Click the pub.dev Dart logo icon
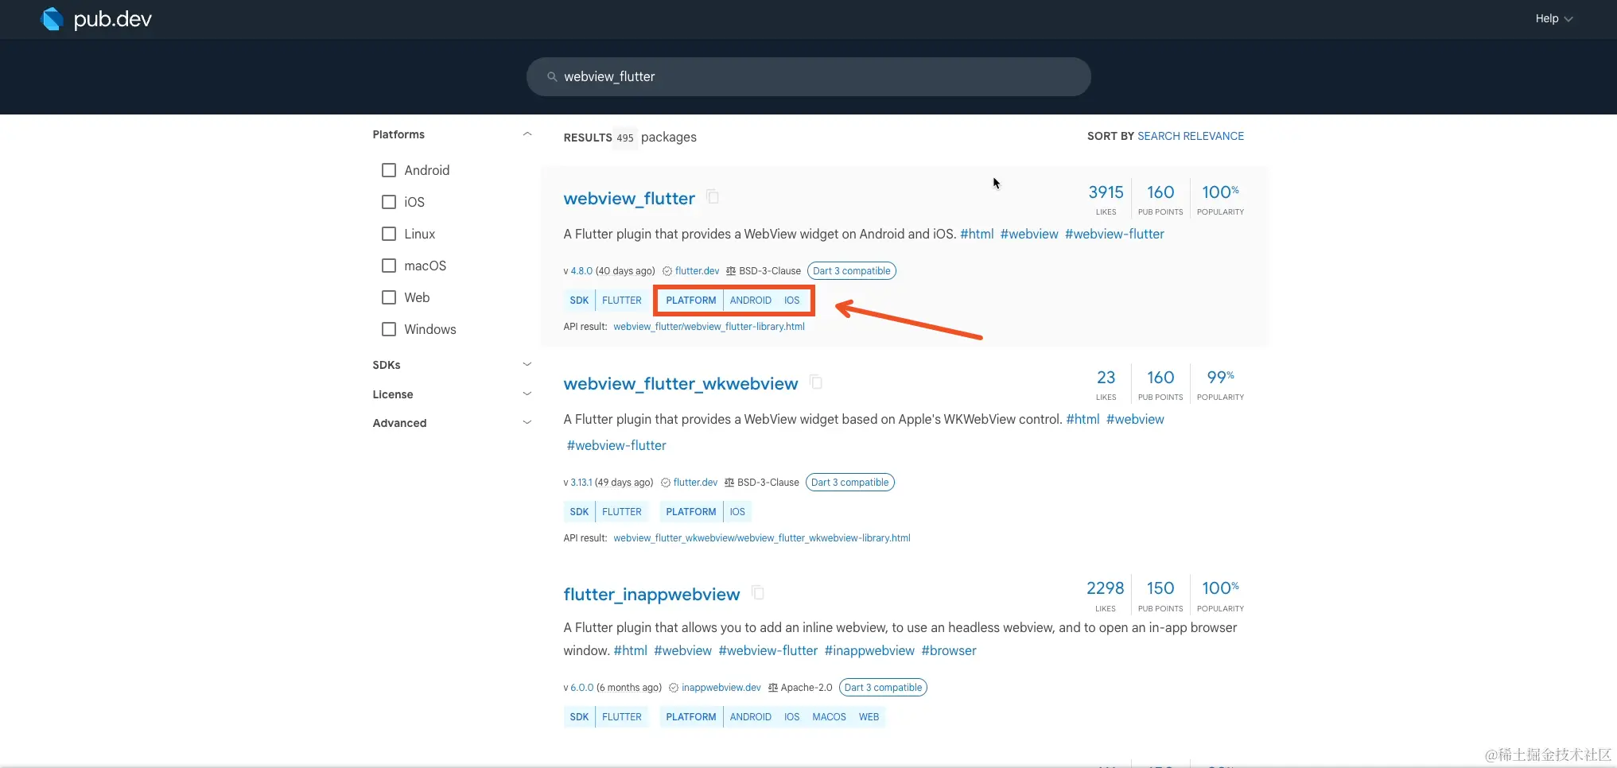This screenshot has height=768, width=1617. tap(52, 19)
